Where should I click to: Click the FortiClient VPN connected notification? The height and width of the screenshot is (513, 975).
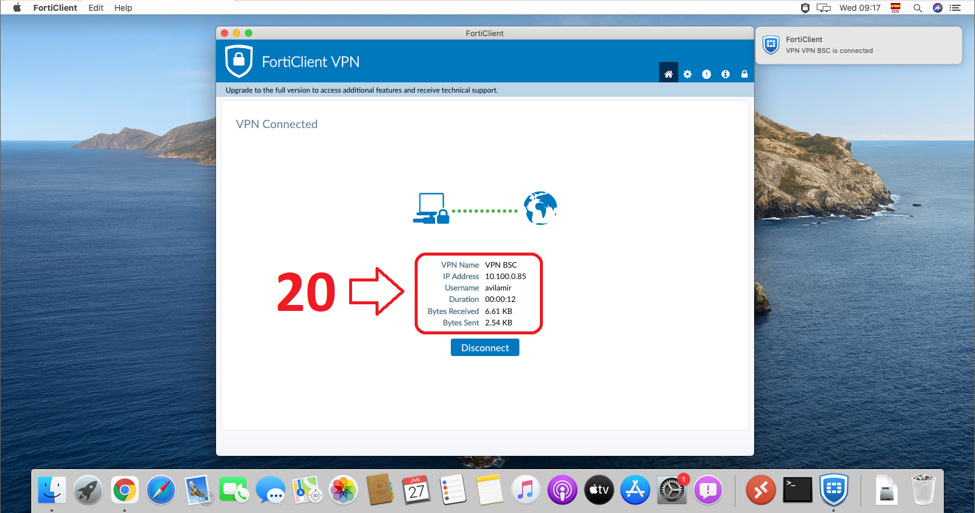click(858, 45)
